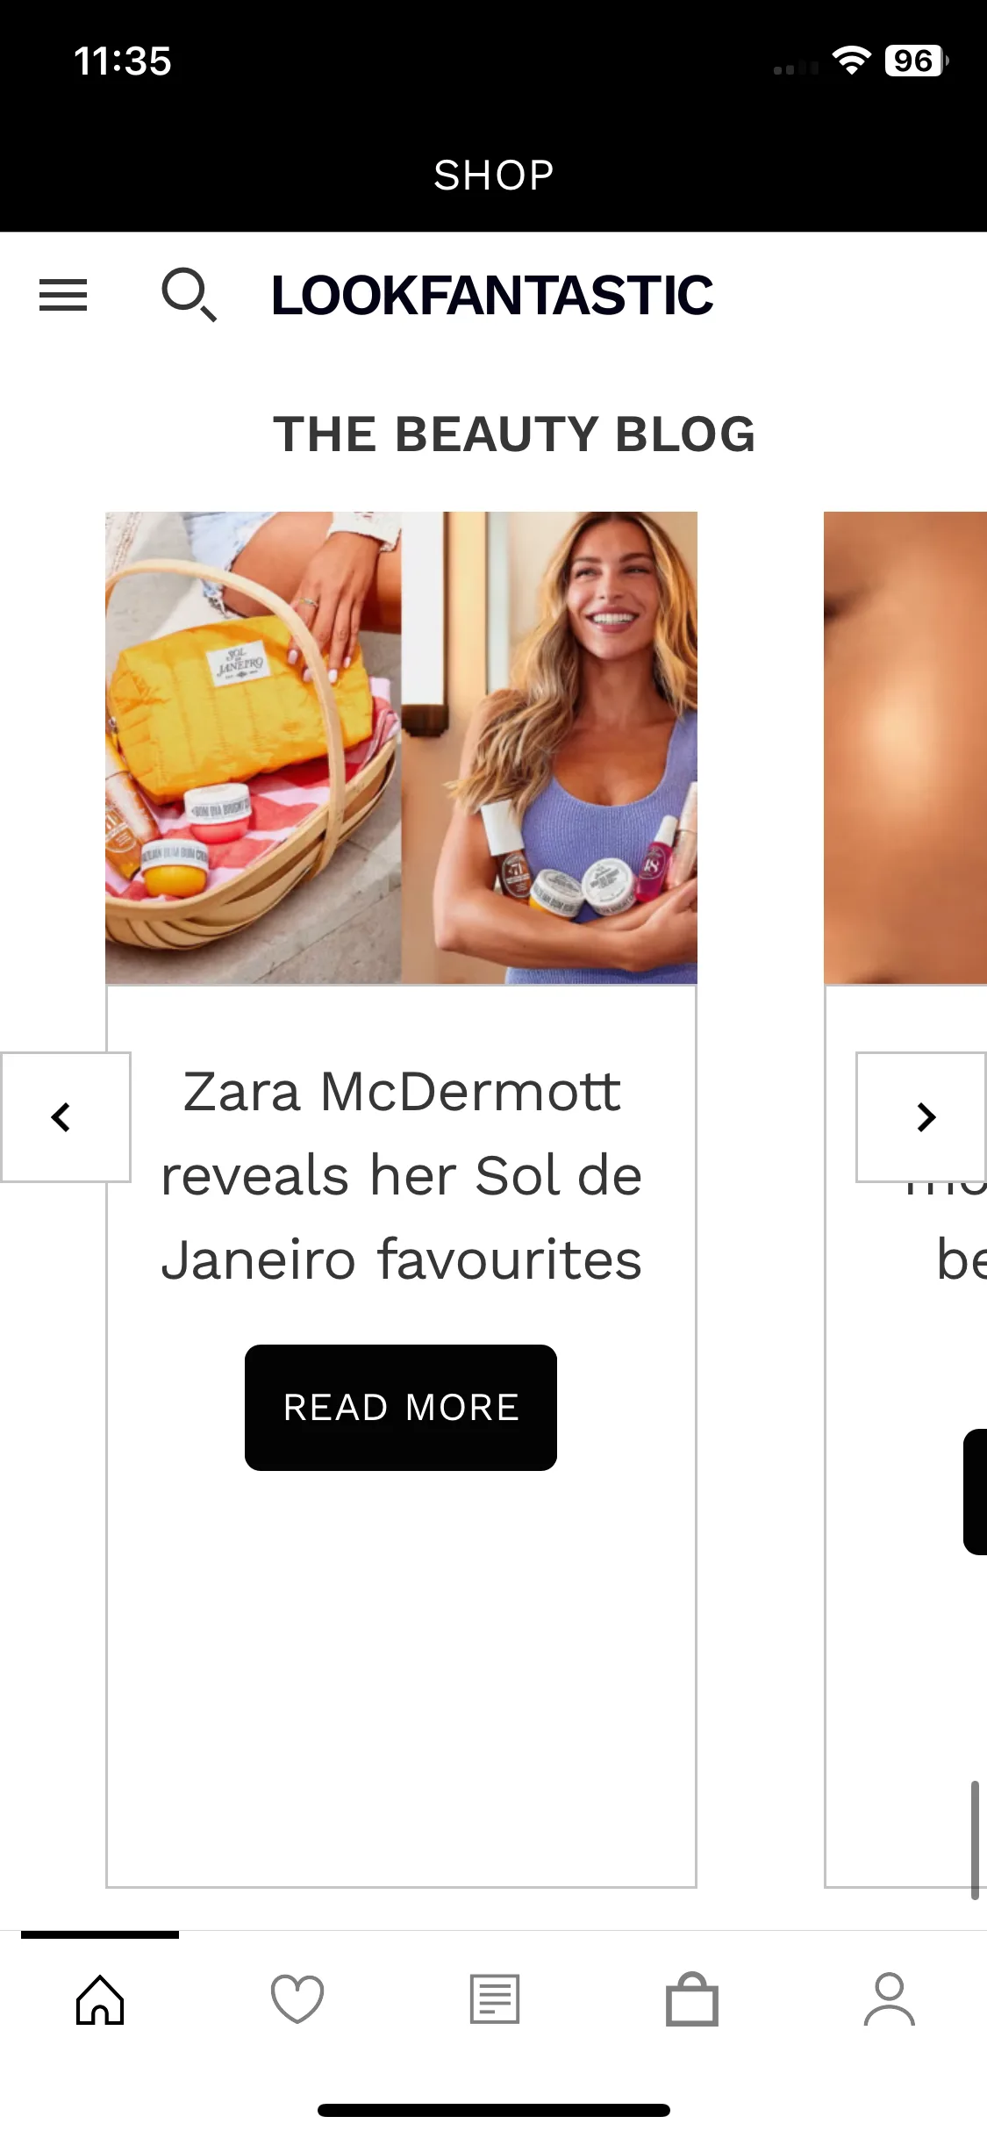Tap the Wi-Fi status icon
987x2138 pixels.
(851, 61)
